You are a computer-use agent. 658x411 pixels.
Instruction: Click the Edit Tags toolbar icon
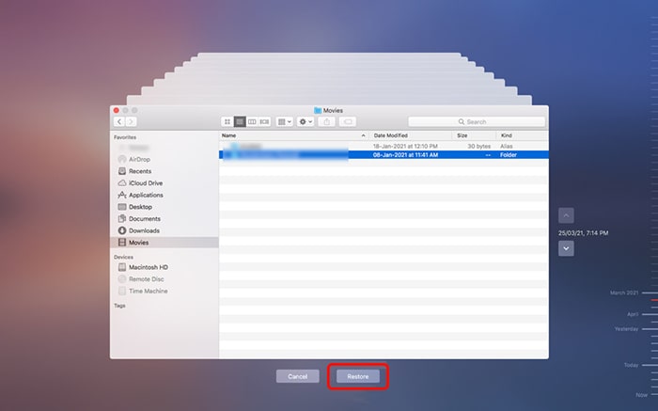[x=348, y=121]
